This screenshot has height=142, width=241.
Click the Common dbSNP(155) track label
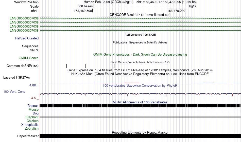[x=22, y=66]
